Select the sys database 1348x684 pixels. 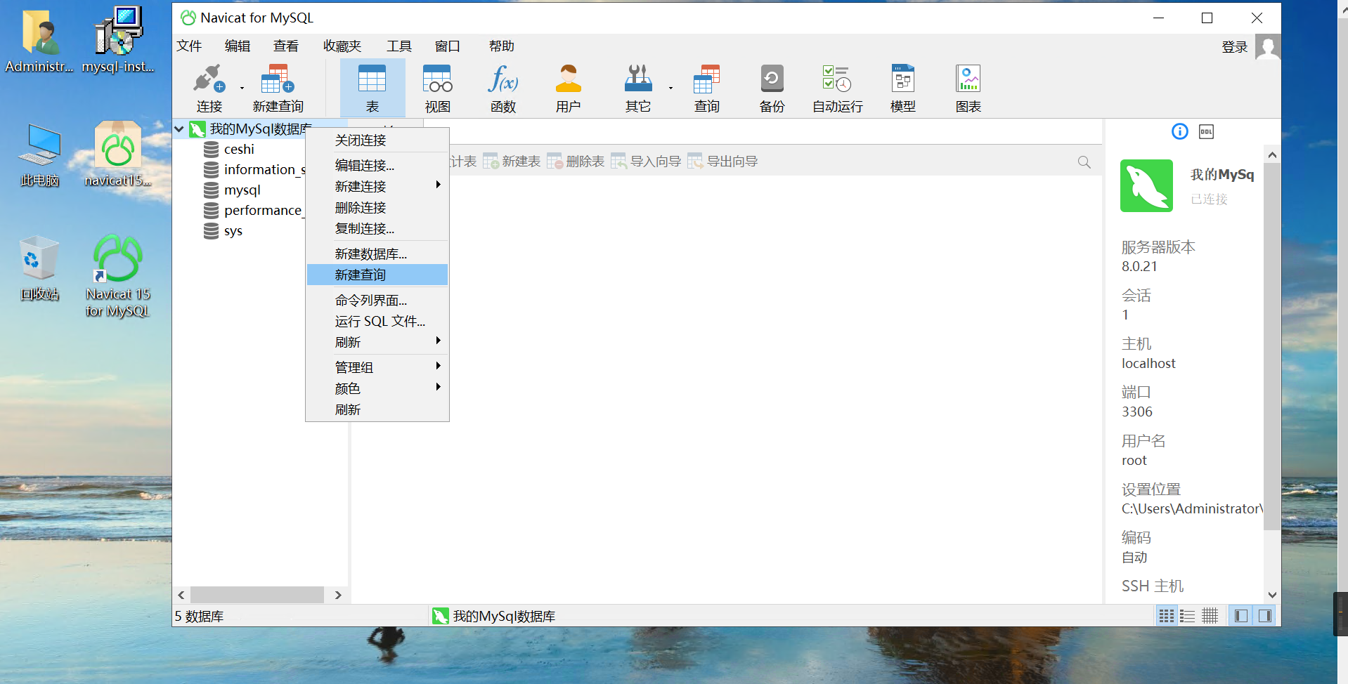[233, 231]
